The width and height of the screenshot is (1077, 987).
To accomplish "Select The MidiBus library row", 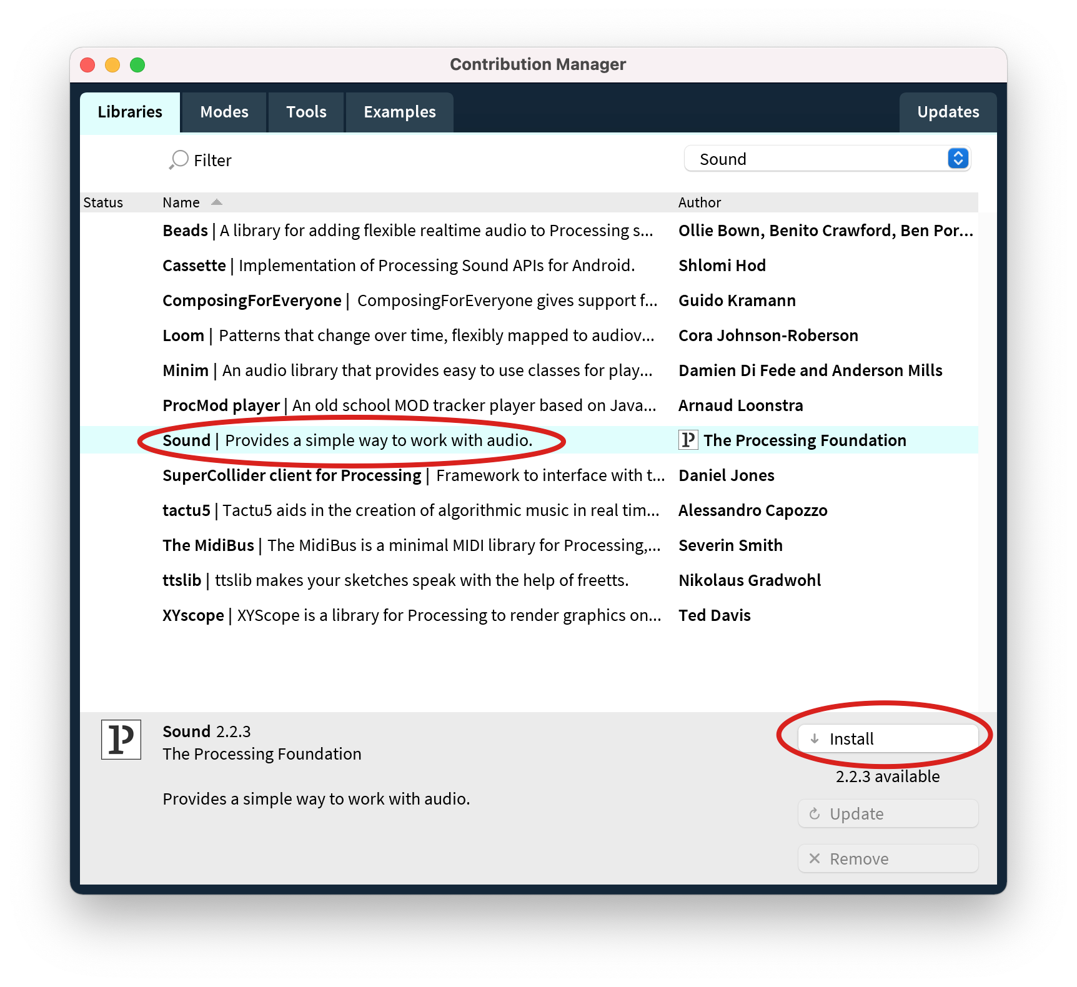I will pos(406,545).
